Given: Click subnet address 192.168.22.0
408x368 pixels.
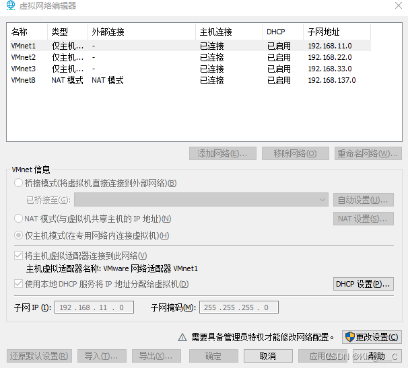Looking at the screenshot, I should click(x=330, y=57).
